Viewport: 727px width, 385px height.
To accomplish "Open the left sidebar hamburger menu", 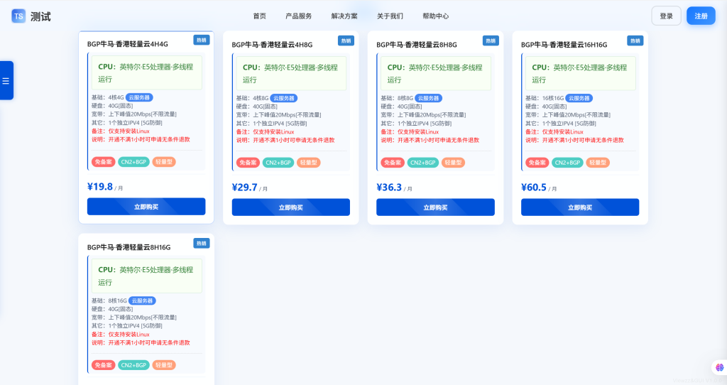I will [x=6, y=81].
